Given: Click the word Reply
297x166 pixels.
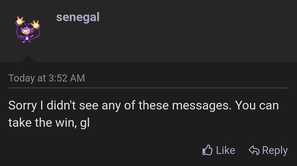Looking at the screenshot, I should pyautogui.click(x=275, y=150).
